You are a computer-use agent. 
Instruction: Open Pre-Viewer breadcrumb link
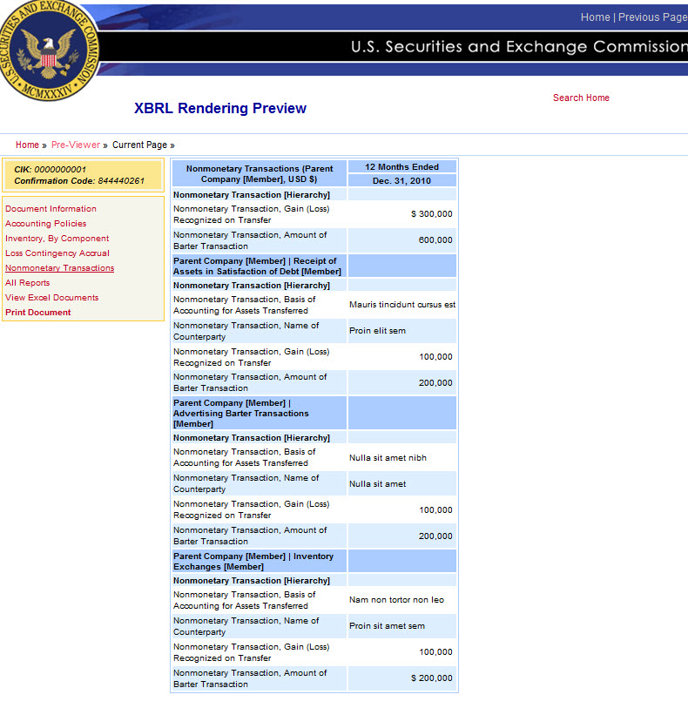(x=76, y=145)
